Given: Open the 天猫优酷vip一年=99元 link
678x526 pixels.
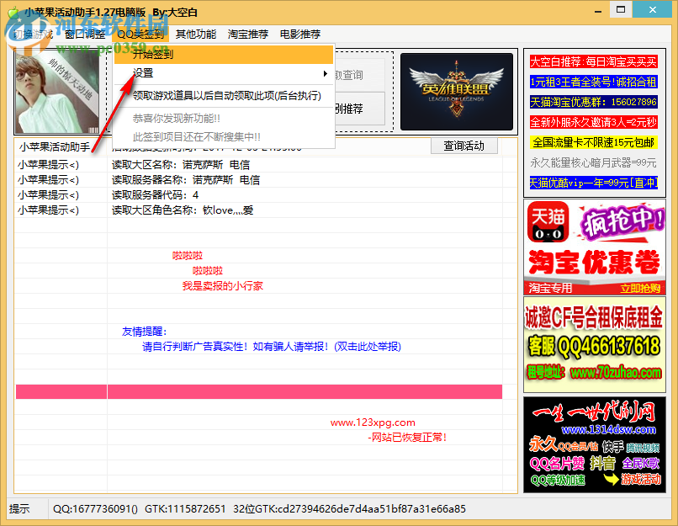Looking at the screenshot, I should (593, 183).
